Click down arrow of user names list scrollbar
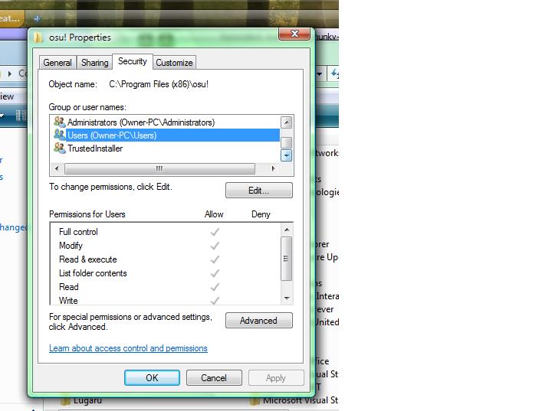 tap(287, 155)
